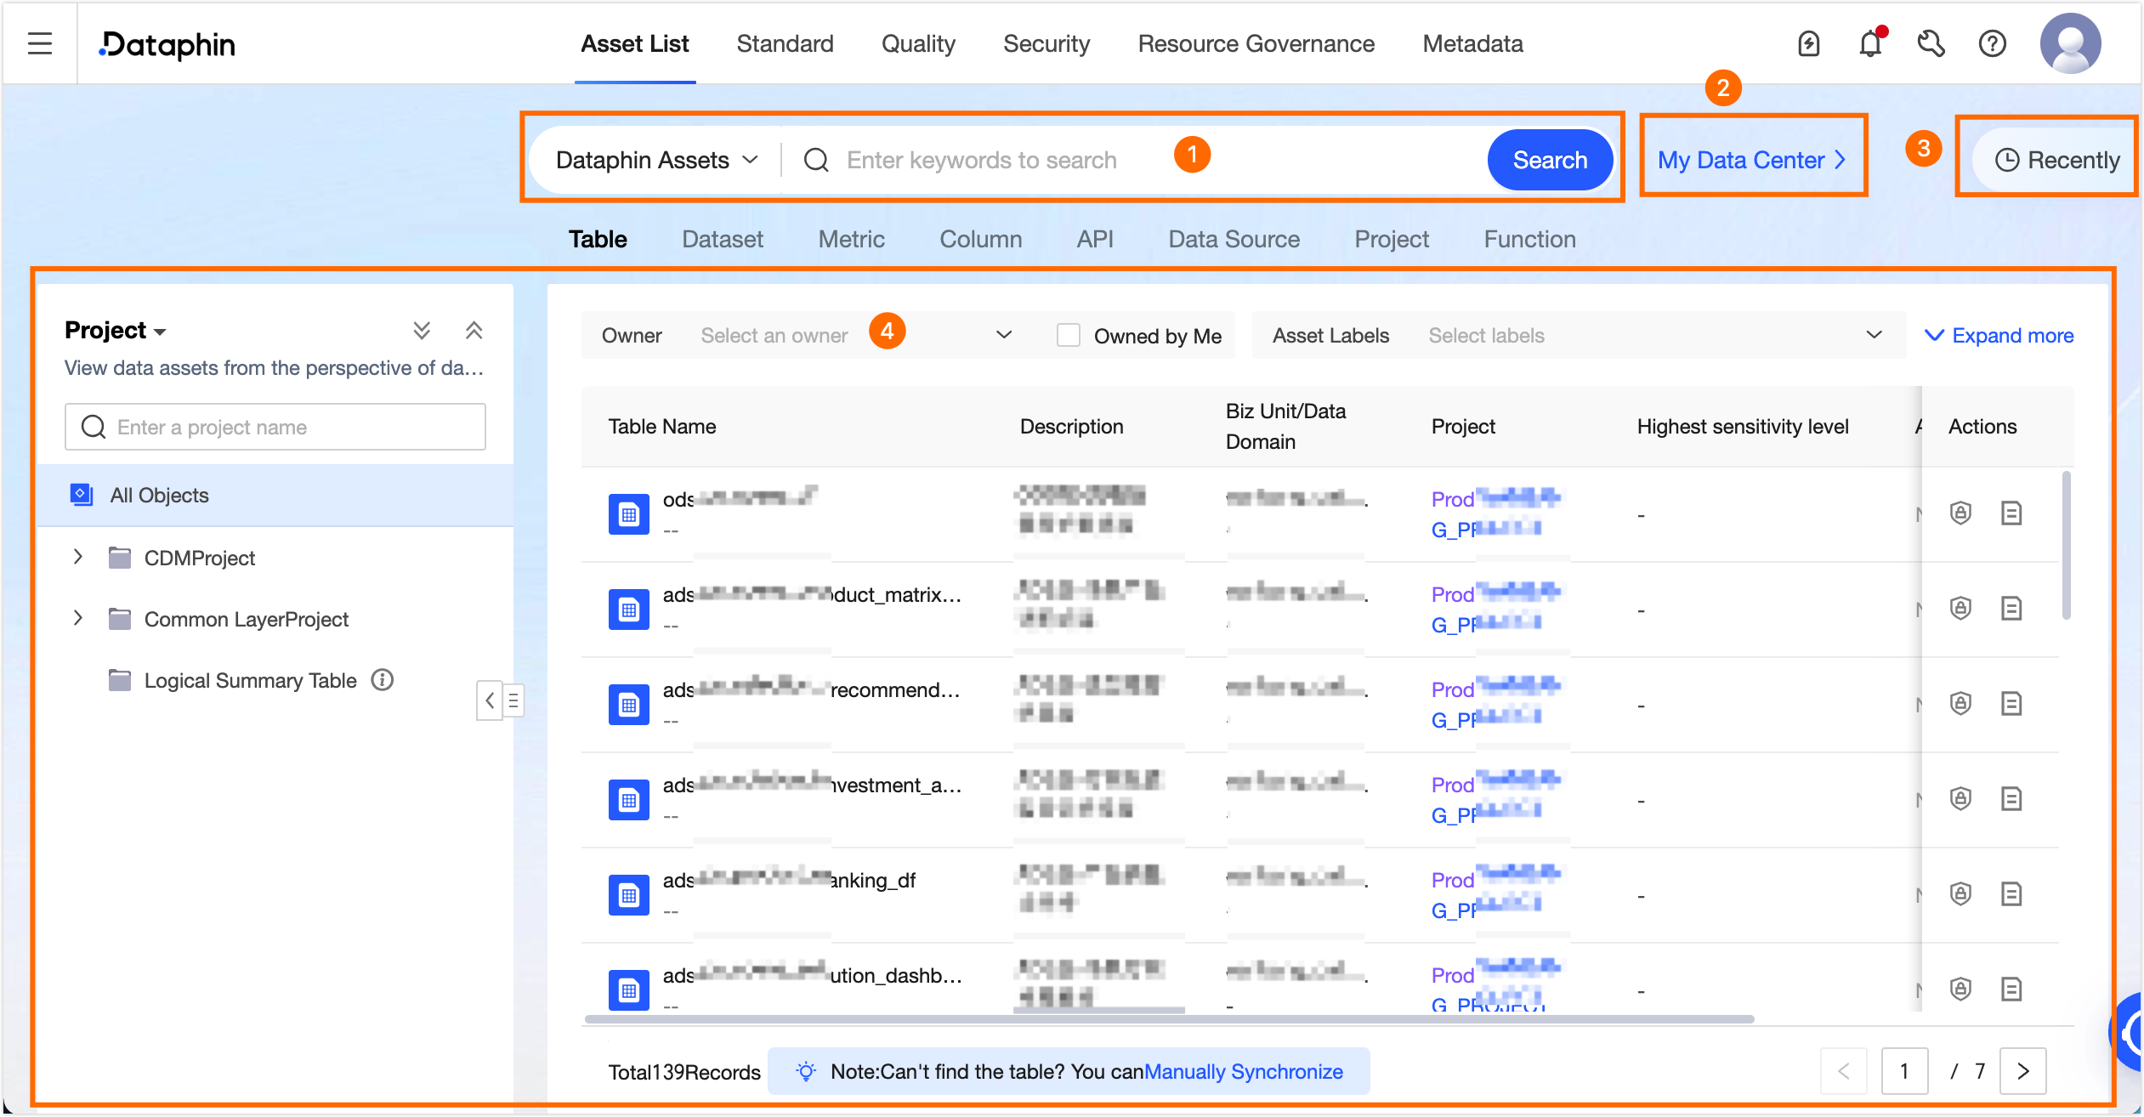Open the hamburger navigation menu
The height and width of the screenshot is (1117, 2144).
point(40,43)
